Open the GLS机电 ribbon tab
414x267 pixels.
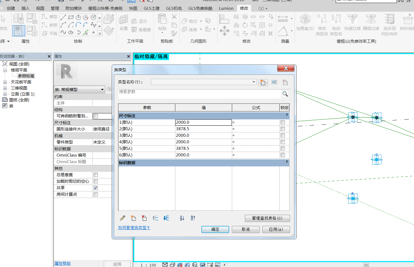click(x=174, y=8)
